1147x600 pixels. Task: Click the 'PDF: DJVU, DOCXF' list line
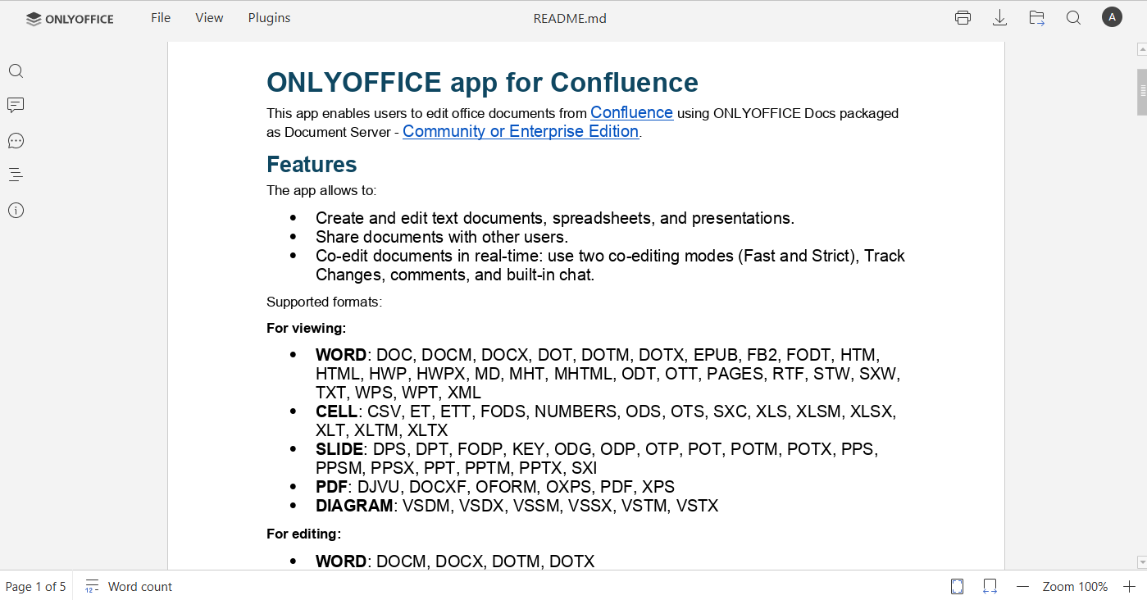[495, 487]
